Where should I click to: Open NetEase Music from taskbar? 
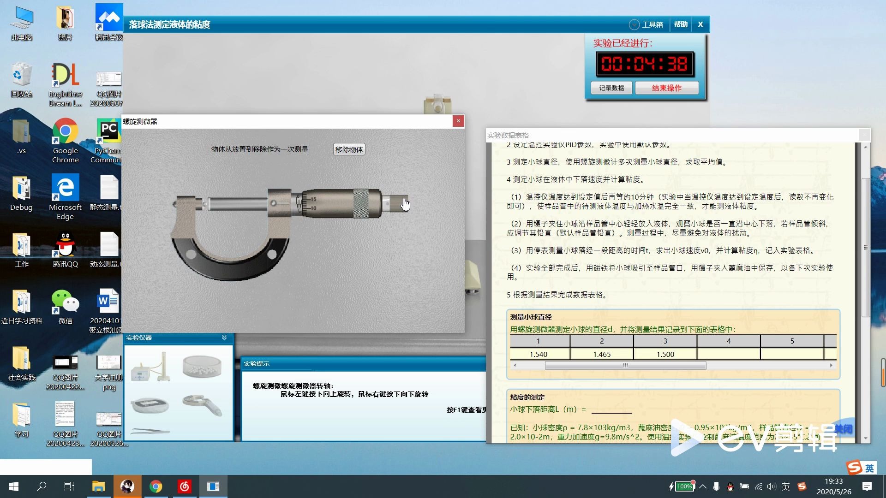pos(185,486)
